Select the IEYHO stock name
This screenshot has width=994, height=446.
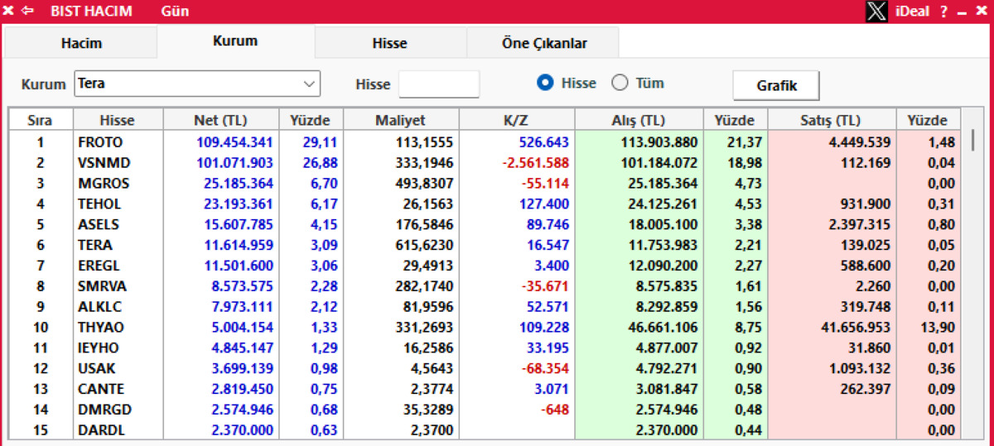pyautogui.click(x=99, y=348)
